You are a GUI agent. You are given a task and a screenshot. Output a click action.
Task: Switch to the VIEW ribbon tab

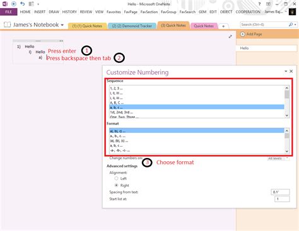point(99,12)
